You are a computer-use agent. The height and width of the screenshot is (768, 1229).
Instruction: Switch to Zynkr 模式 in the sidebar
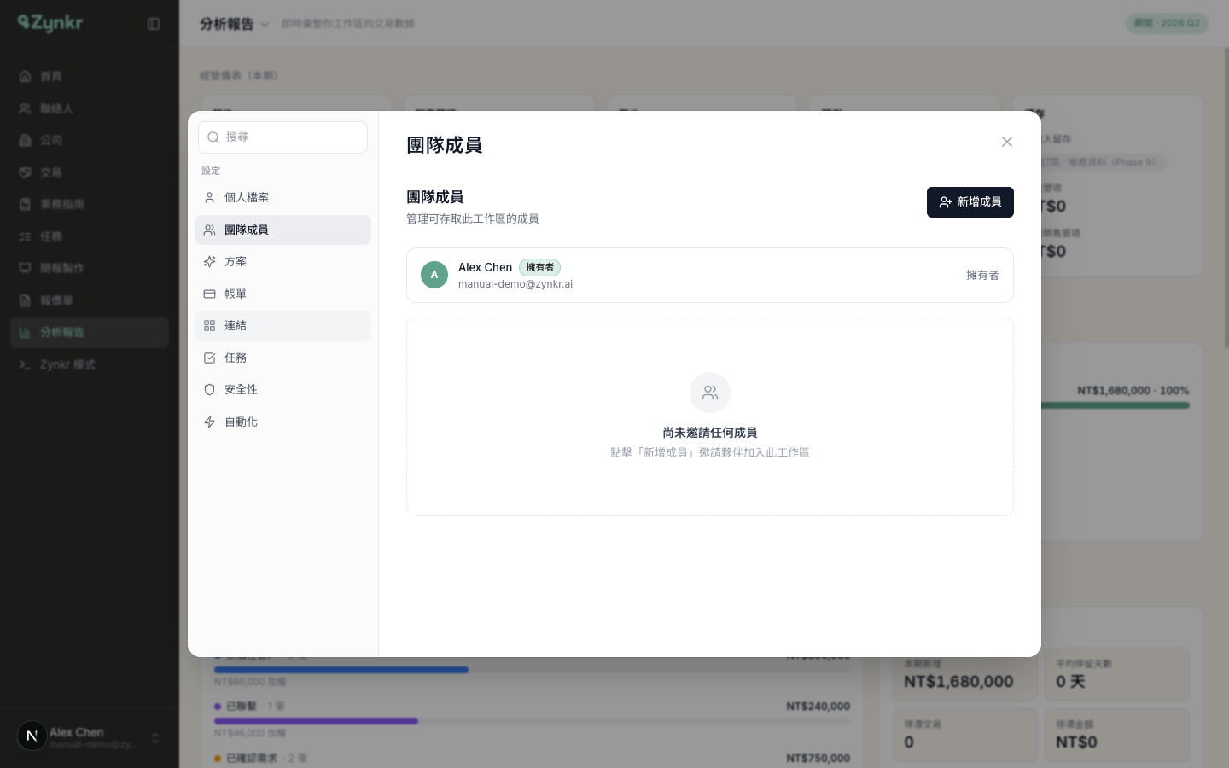pyautogui.click(x=90, y=364)
